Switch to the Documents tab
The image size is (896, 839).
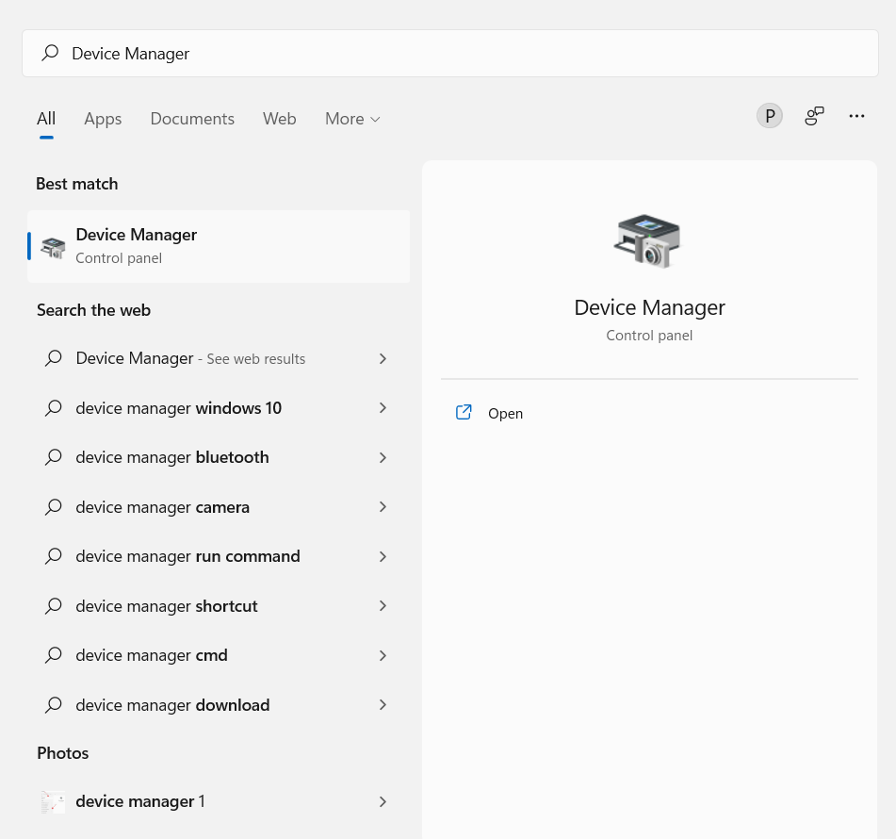pyautogui.click(x=192, y=119)
